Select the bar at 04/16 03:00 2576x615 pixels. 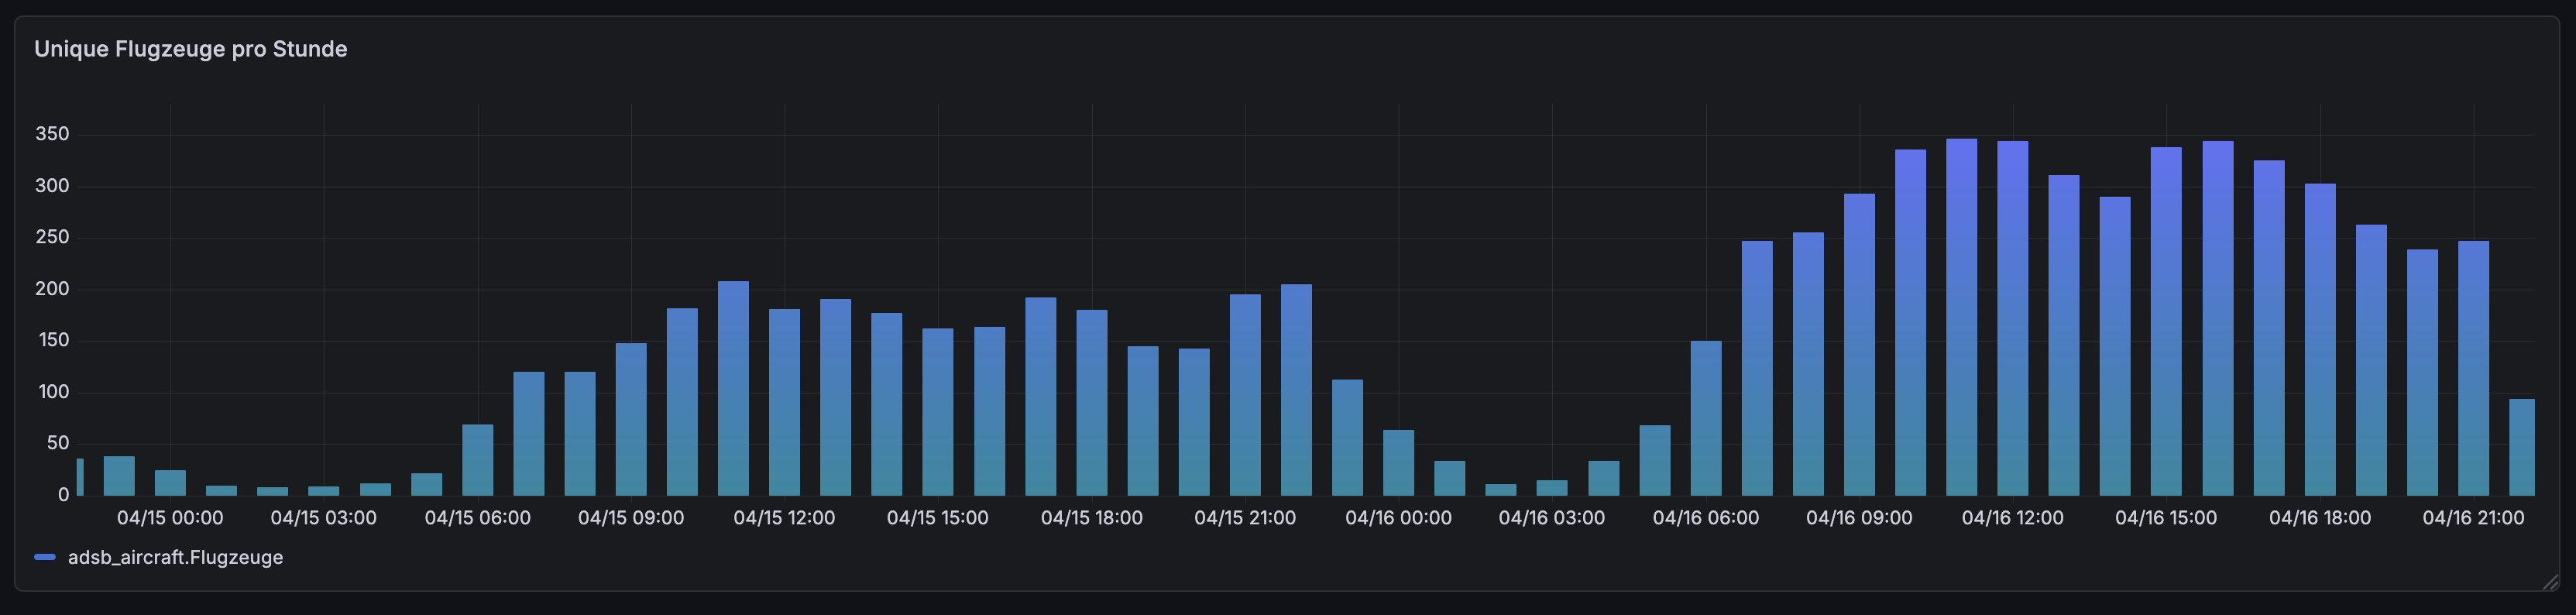click(x=1552, y=488)
